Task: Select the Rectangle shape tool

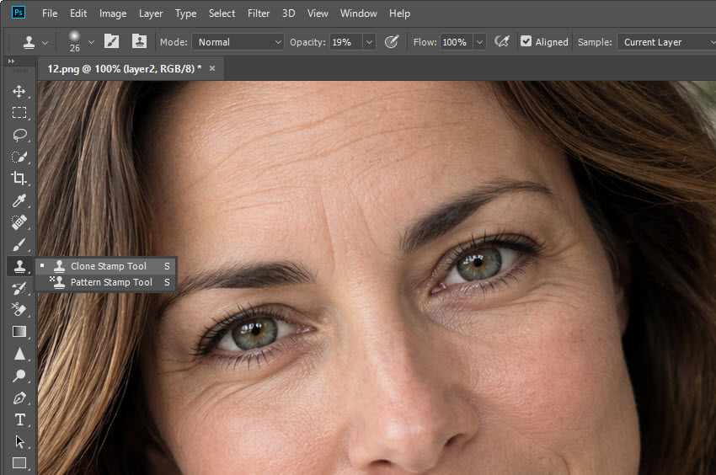Action: (x=19, y=463)
